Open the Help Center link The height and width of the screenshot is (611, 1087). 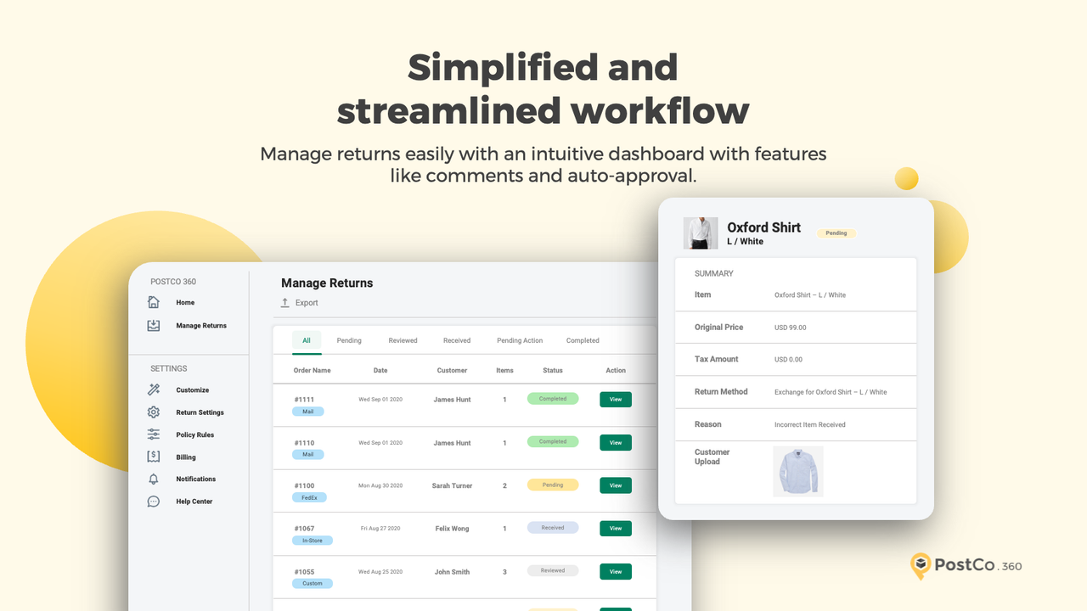tap(194, 502)
